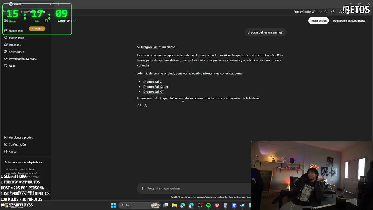Start a Nuevo chat from the sidebar
This screenshot has width=373, height=210.
coord(14,31)
